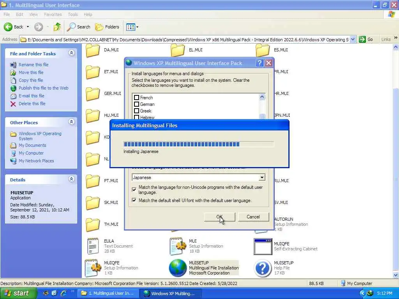Check the Hebrew language checkbox
This screenshot has width=399, height=299.
[x=136, y=117]
